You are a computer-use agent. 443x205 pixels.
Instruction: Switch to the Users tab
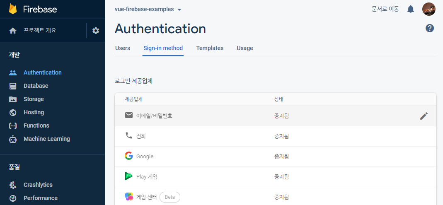click(123, 48)
